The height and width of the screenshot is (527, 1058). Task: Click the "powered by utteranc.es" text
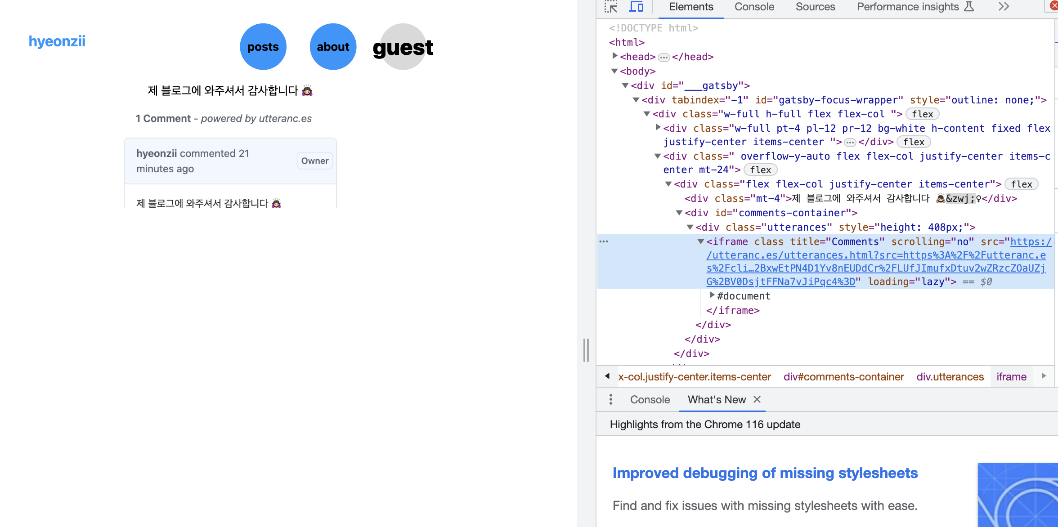coord(256,119)
